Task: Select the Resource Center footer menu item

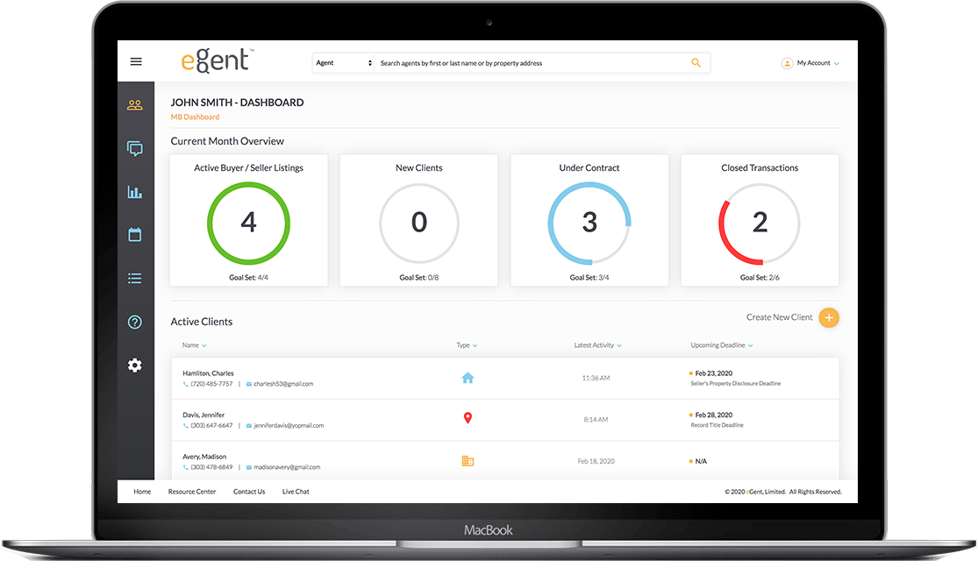Action: 191,491
